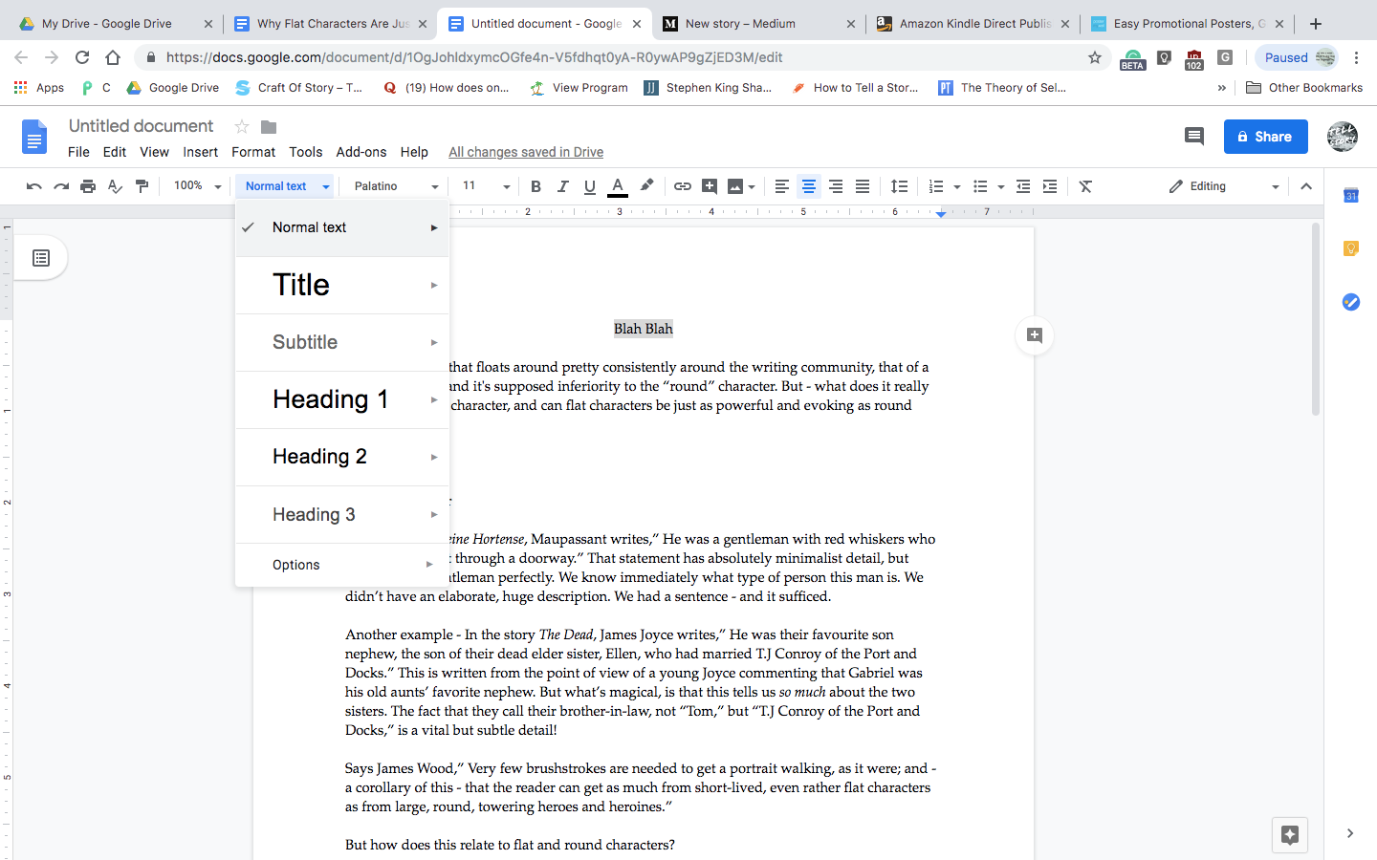The image size is (1377, 860).
Task: Click the paint format tool
Action: click(x=142, y=186)
